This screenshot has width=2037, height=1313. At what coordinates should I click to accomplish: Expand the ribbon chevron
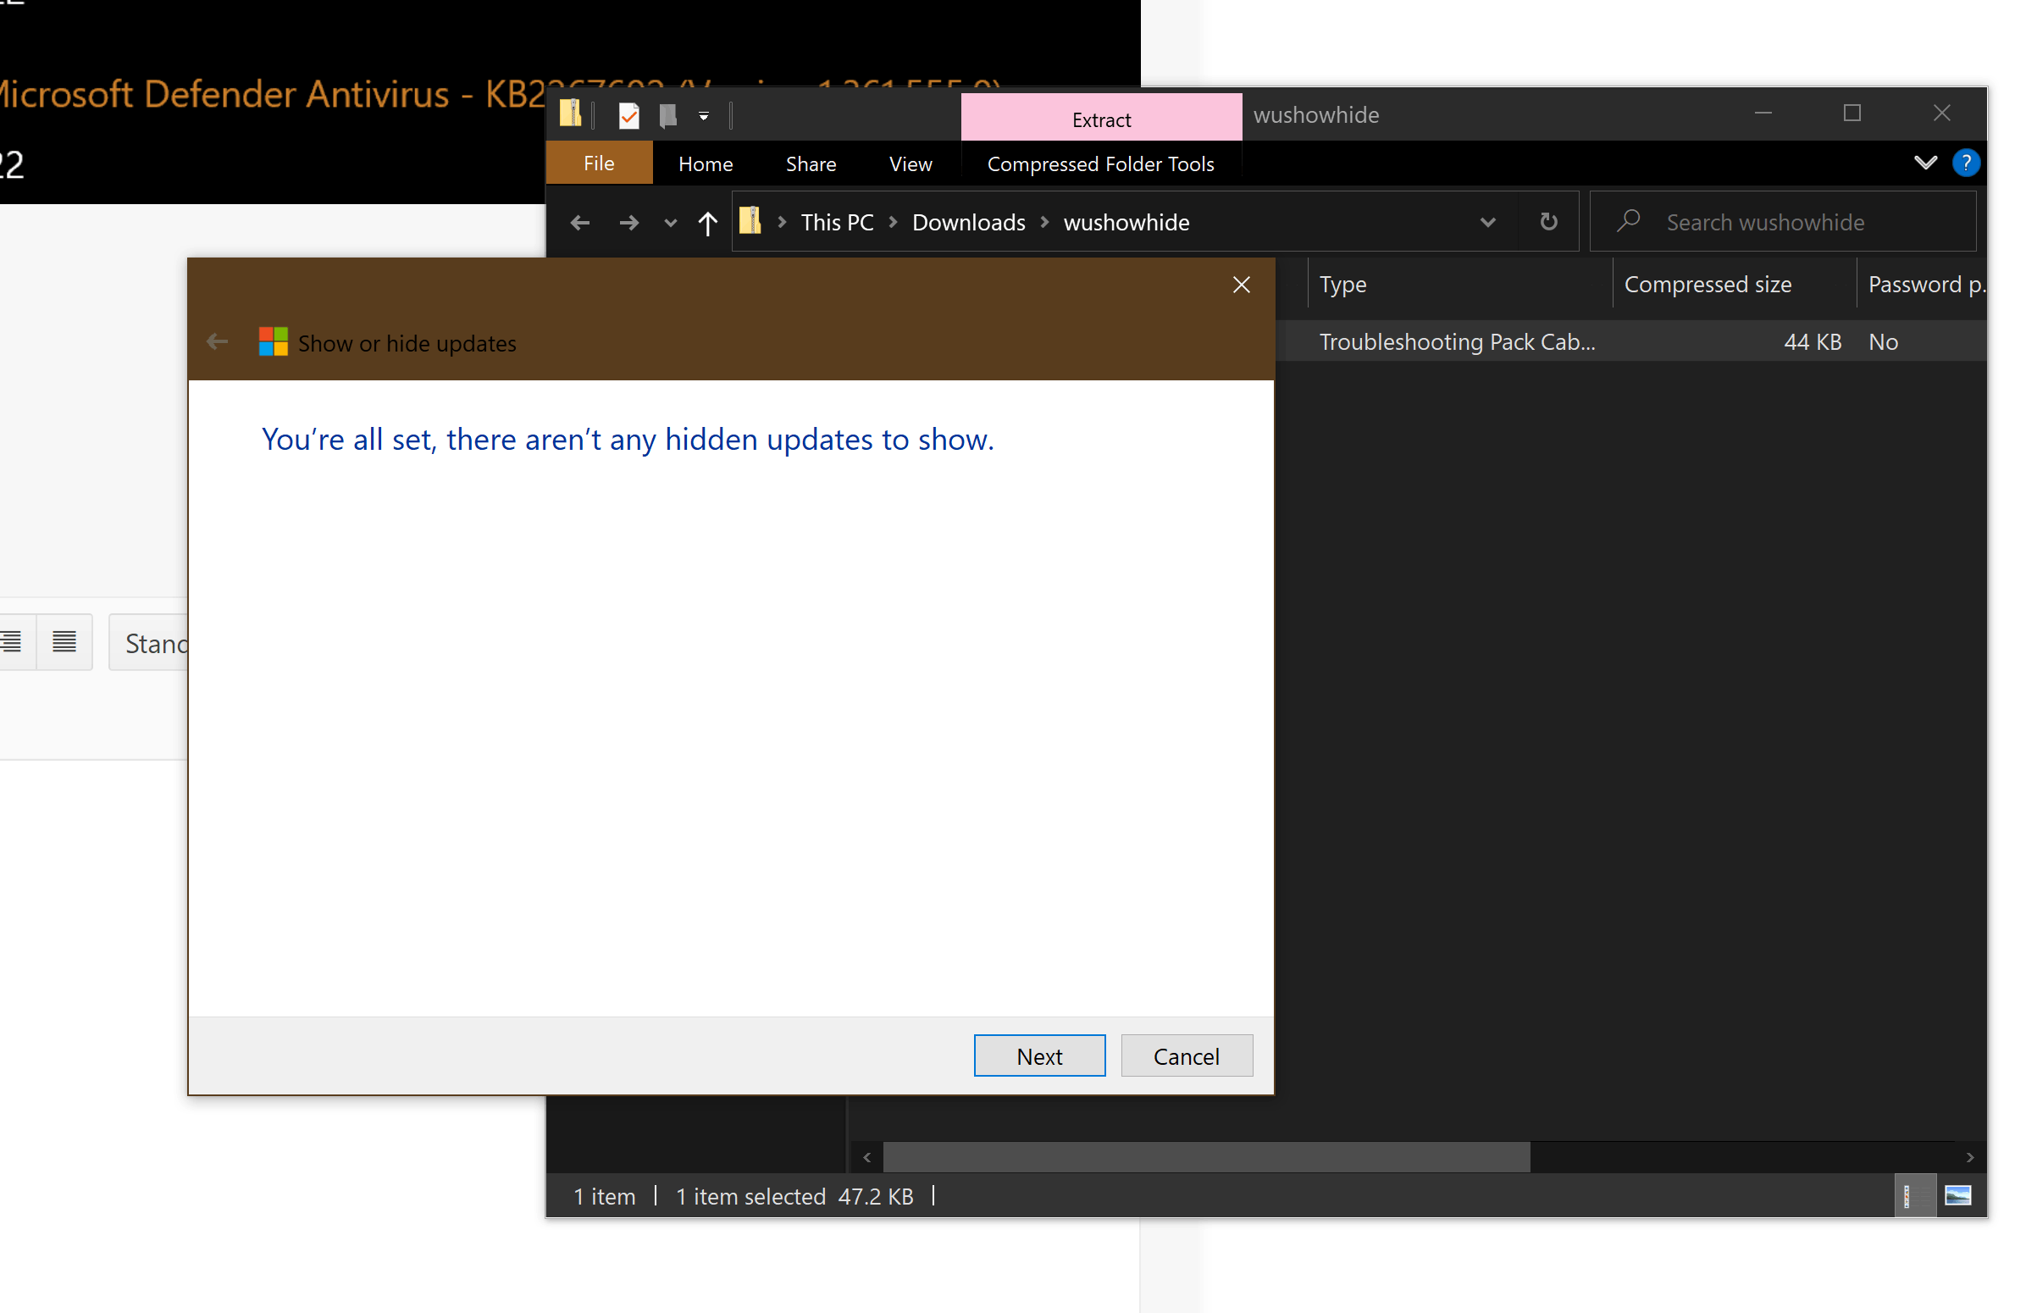tap(1924, 163)
